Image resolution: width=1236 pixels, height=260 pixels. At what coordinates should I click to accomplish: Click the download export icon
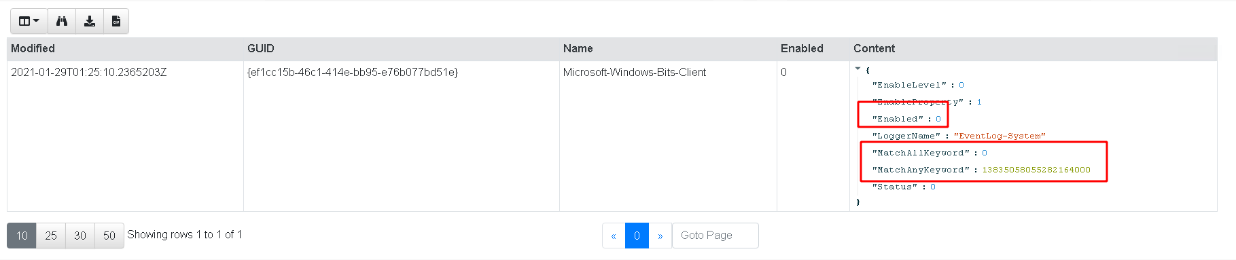(89, 21)
